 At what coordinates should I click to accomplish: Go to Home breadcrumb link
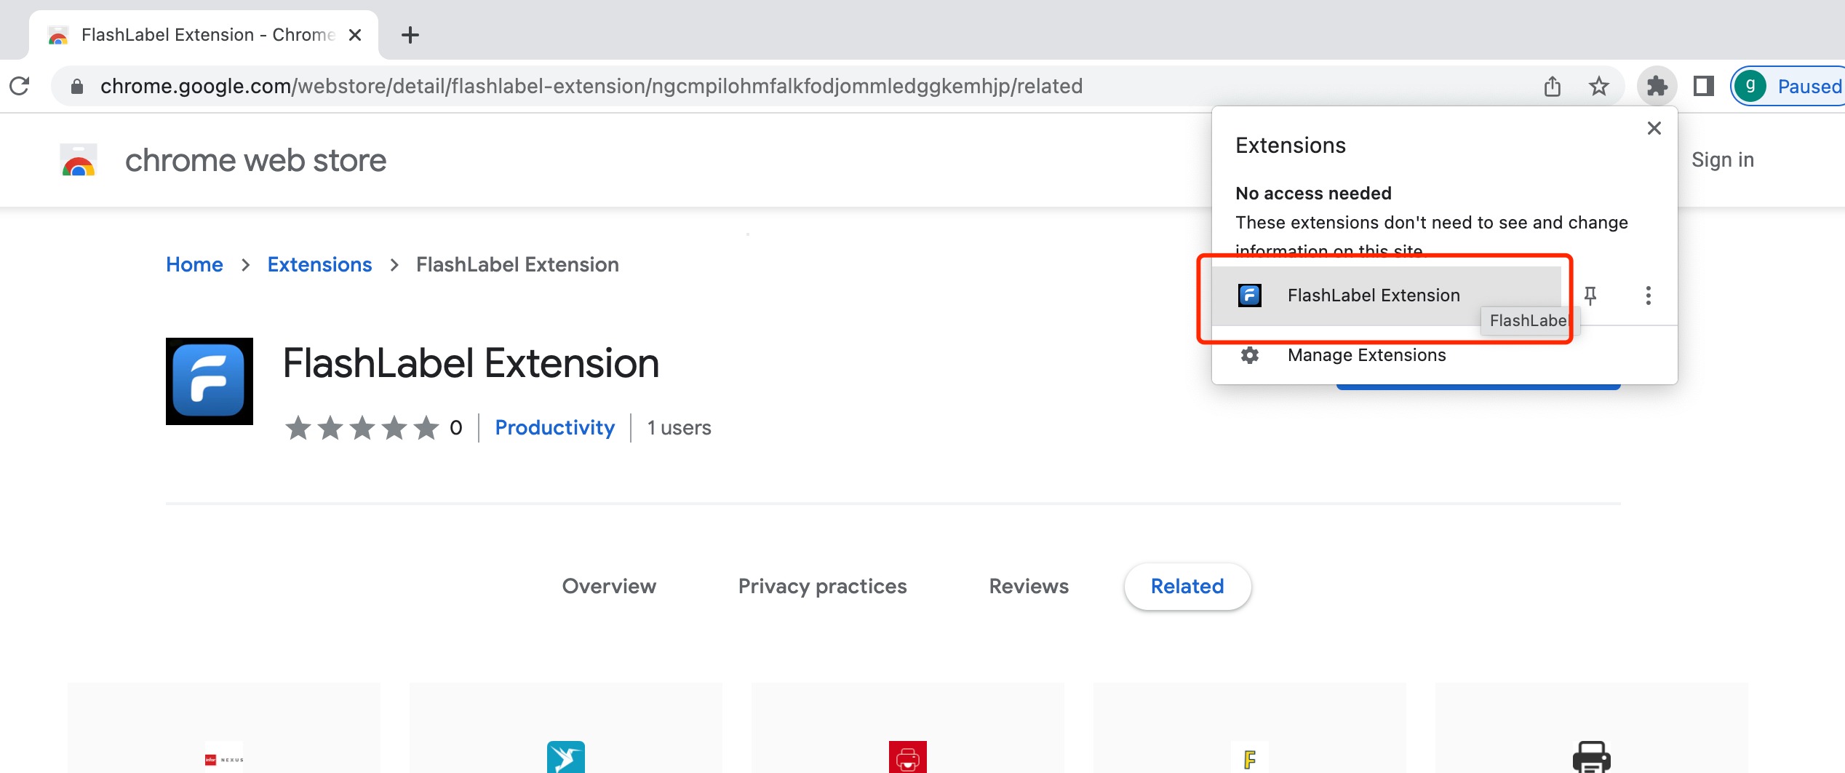pos(194,264)
